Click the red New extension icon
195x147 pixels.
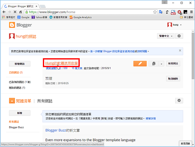coord(173,12)
